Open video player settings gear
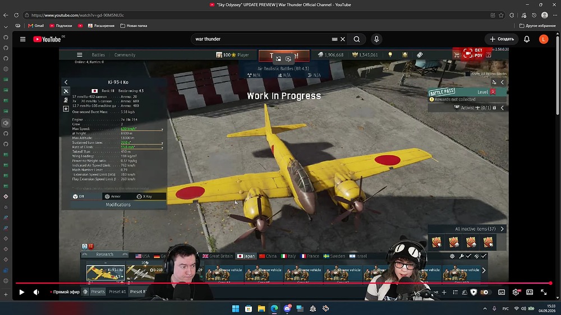 click(516, 292)
